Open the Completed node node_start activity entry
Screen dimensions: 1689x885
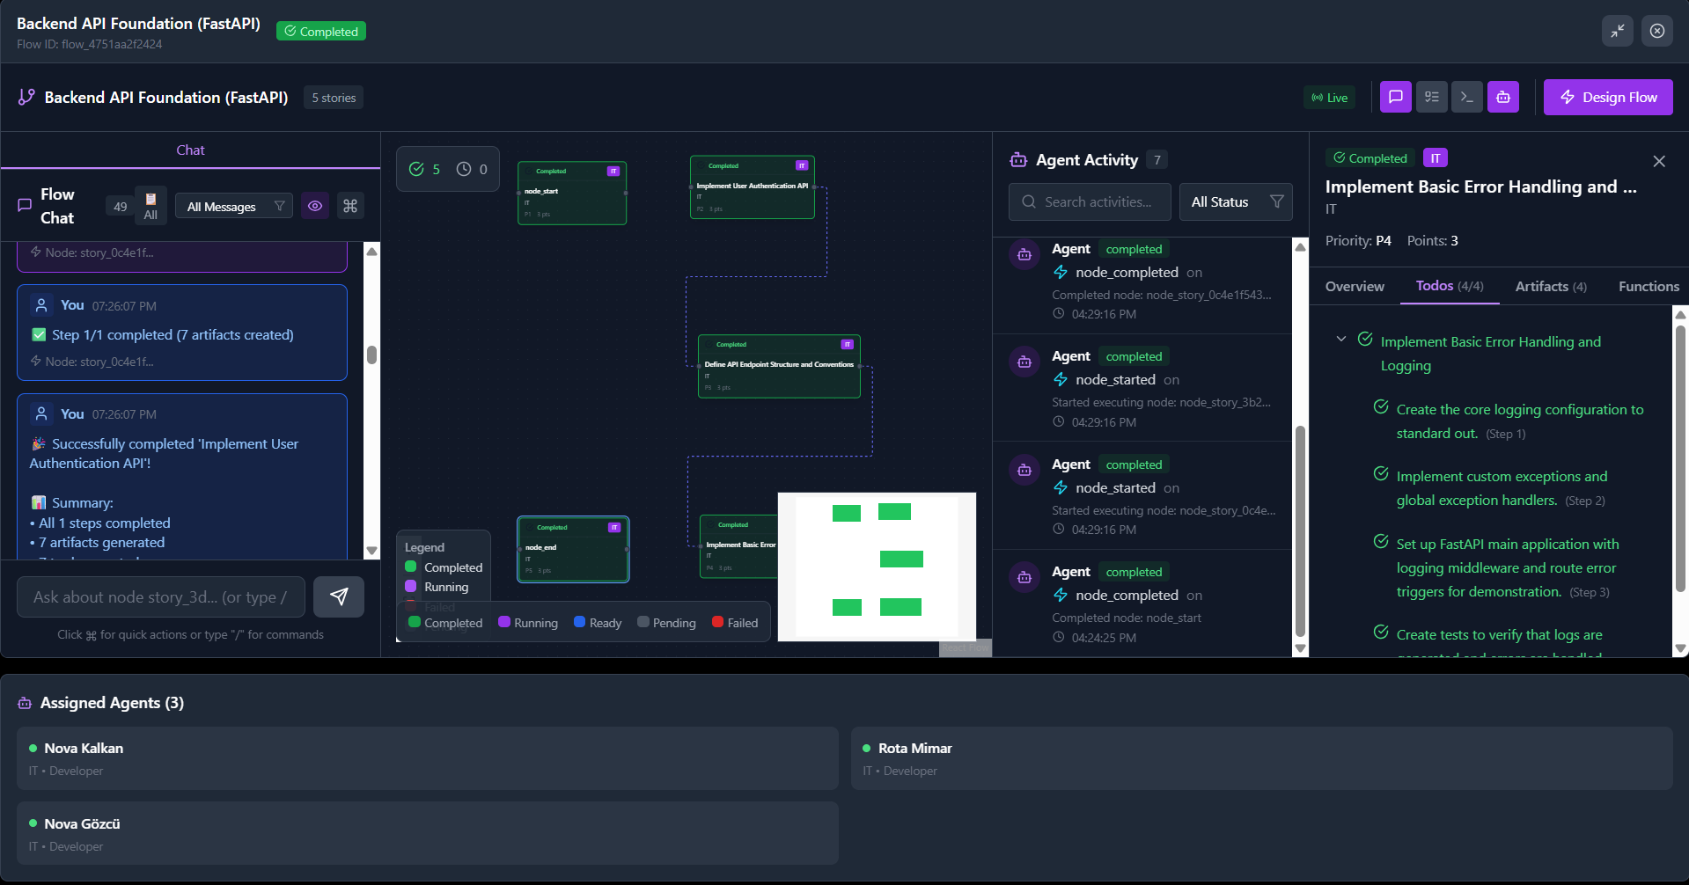coord(1142,603)
